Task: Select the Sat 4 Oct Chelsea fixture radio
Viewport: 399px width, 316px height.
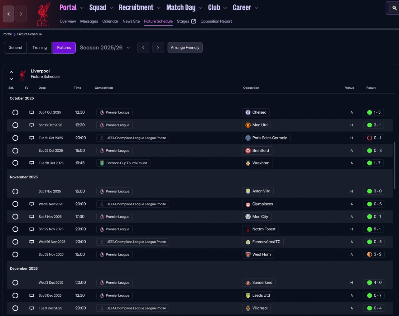Action: pyautogui.click(x=15, y=112)
